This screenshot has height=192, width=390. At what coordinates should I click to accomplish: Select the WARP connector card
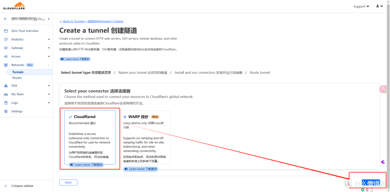pyautogui.click(x=144, y=137)
